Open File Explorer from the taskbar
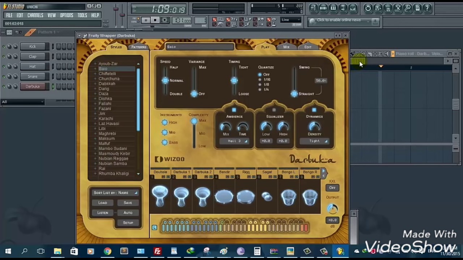The height and width of the screenshot is (260, 463). coord(58,251)
